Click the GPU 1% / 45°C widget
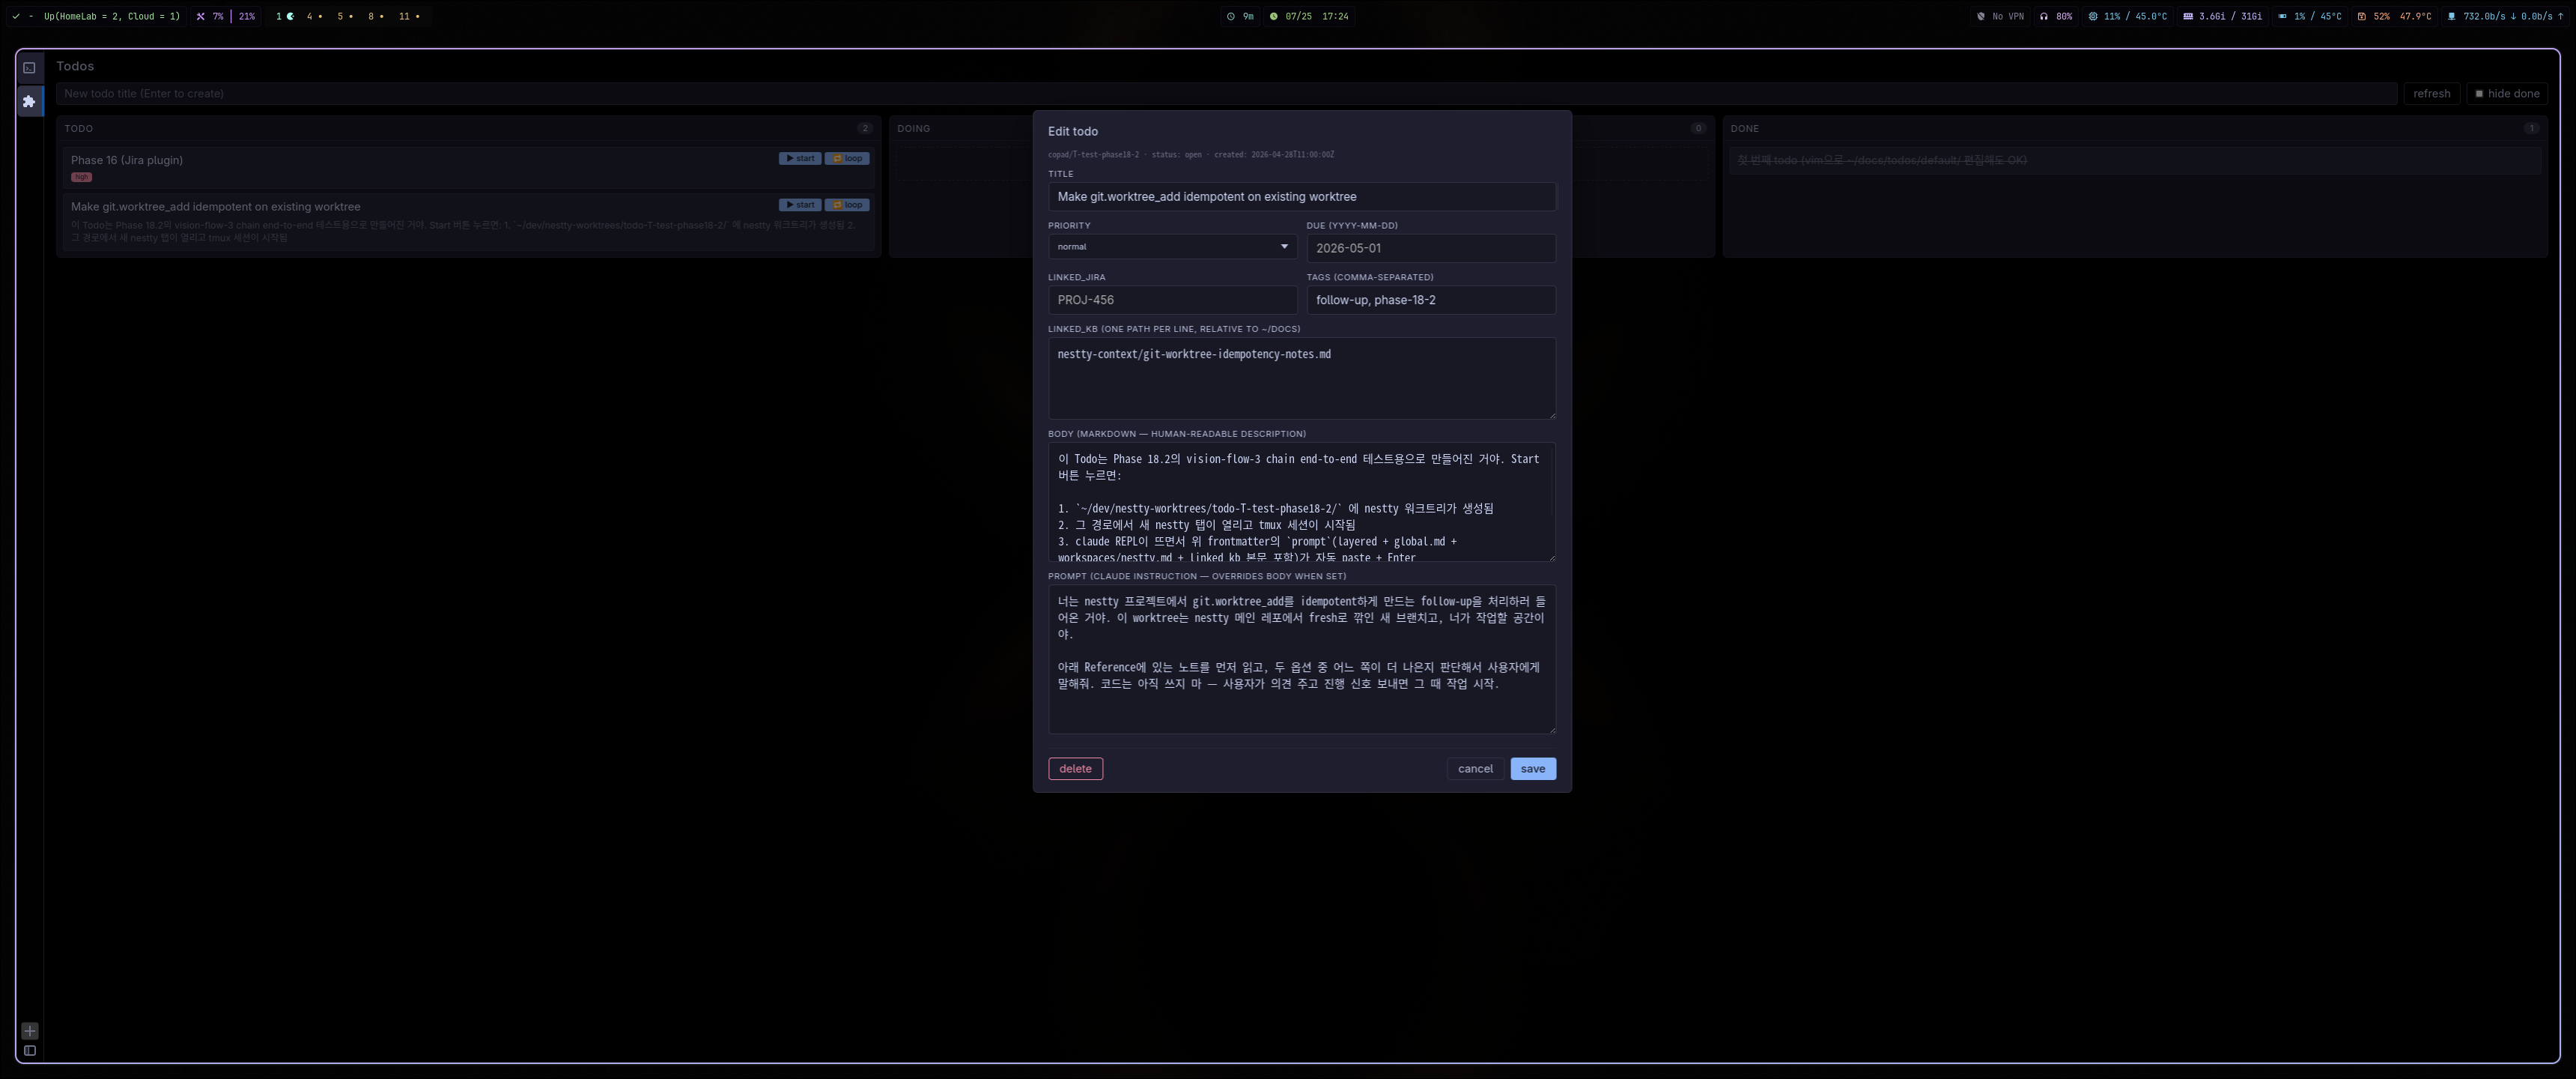This screenshot has width=2576, height=1079. pyautogui.click(x=2309, y=16)
